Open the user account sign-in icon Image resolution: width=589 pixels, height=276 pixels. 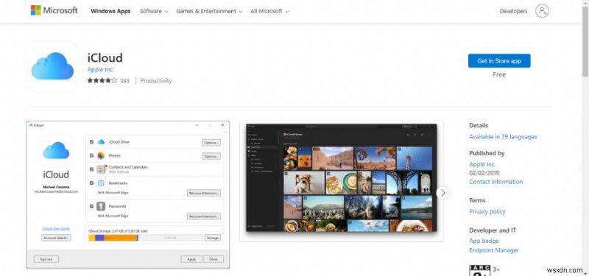(542, 11)
